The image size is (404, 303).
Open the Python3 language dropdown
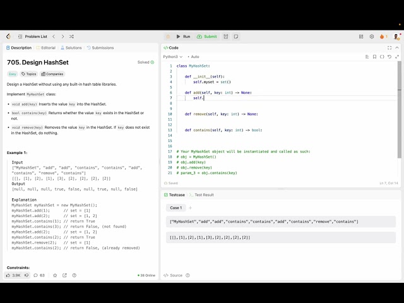(x=172, y=57)
